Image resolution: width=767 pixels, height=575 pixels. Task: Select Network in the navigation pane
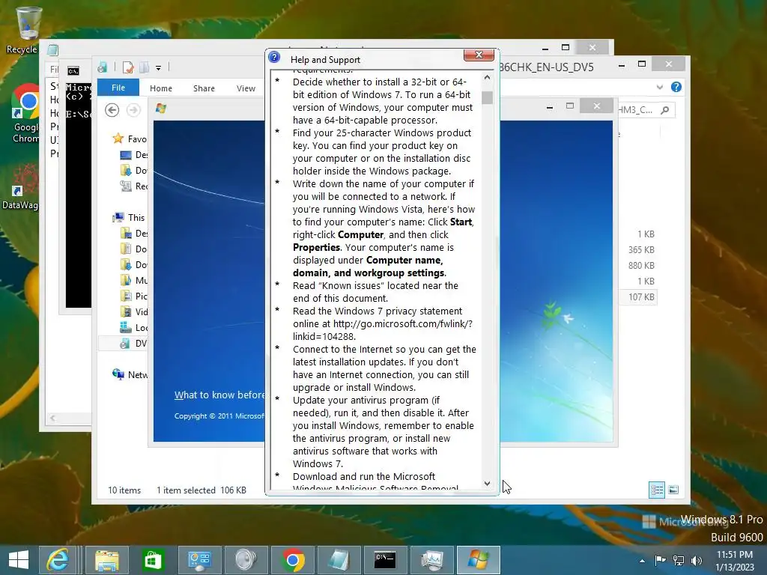[130, 374]
